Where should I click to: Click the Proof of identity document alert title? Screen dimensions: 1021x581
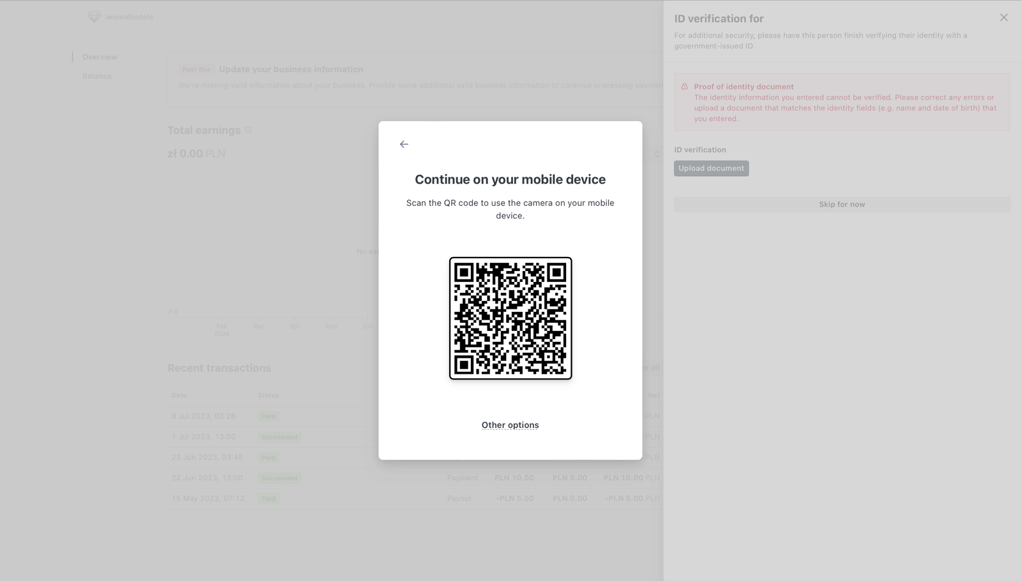point(744,87)
